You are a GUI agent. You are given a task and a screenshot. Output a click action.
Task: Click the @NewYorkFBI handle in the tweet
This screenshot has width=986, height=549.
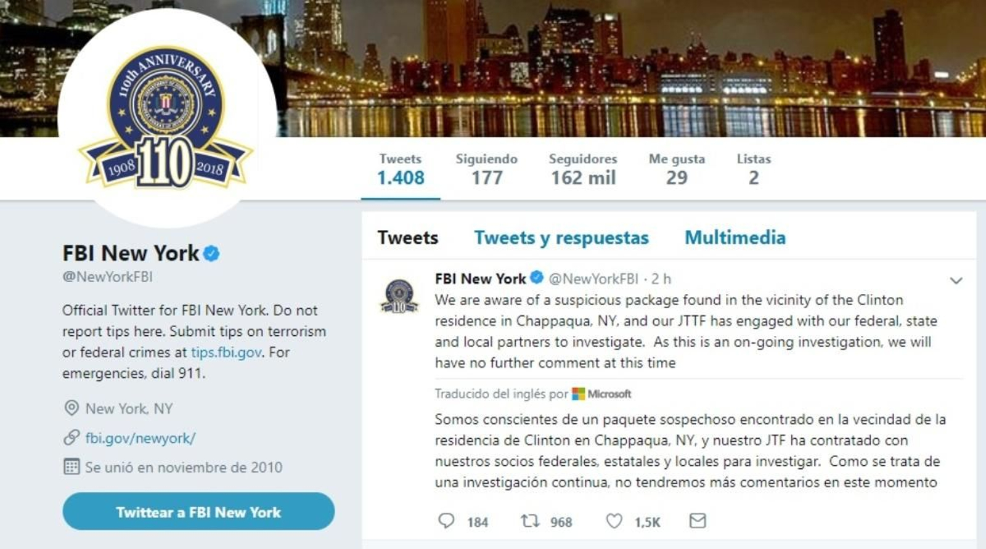593,279
